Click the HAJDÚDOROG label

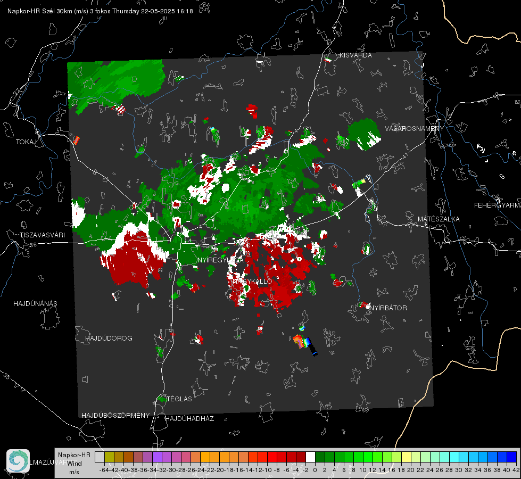[109, 338]
